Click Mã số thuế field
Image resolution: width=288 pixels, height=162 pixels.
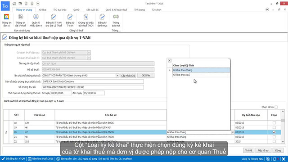point(98,70)
